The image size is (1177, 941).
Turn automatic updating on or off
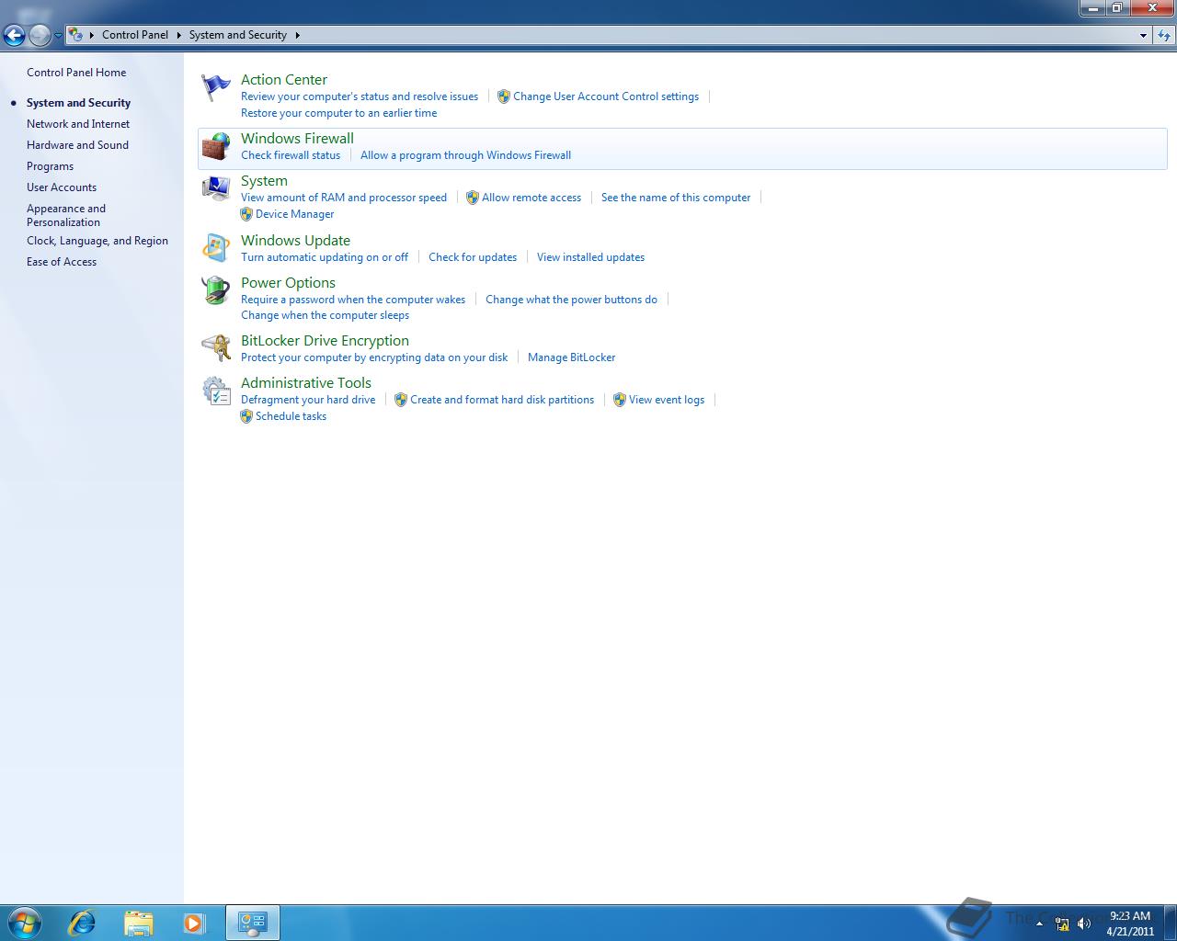[325, 257]
